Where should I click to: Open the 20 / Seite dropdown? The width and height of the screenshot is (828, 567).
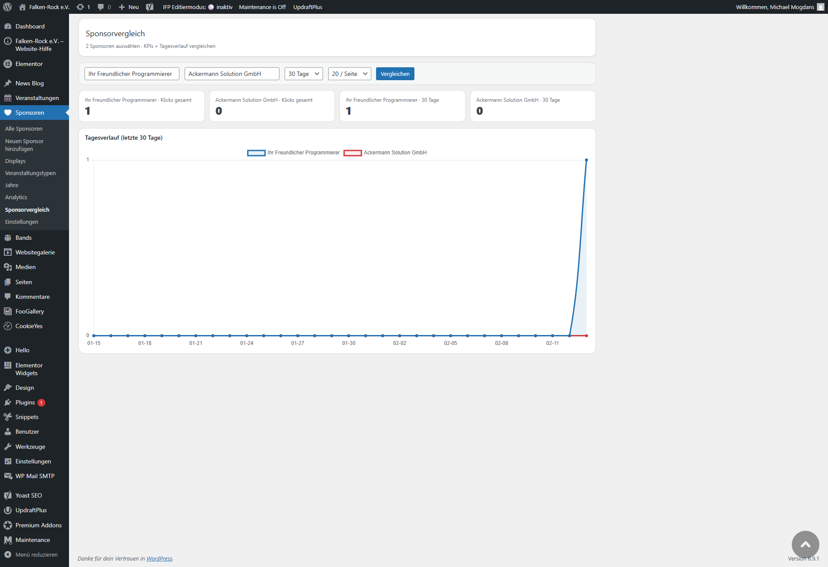click(349, 74)
